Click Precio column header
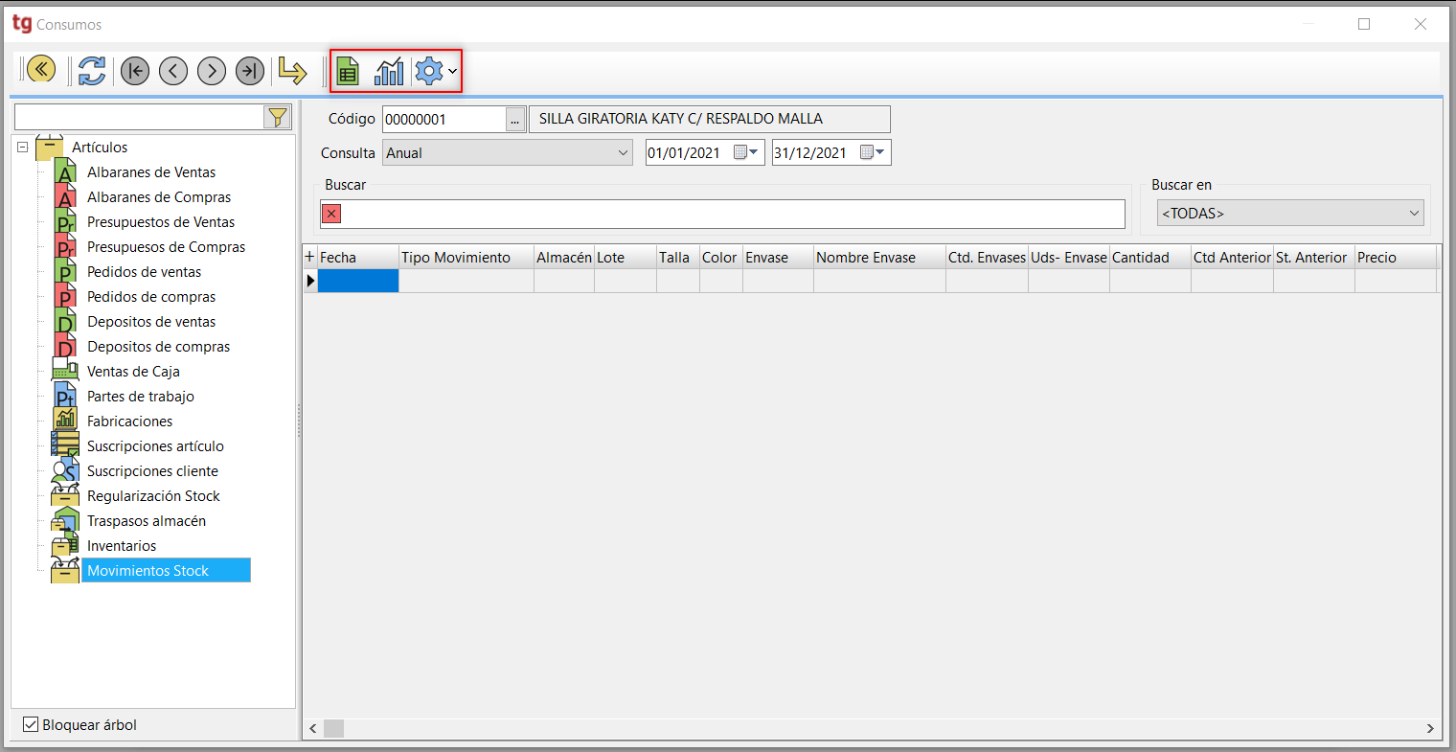Viewport: 1456px width, 752px height. click(x=1396, y=258)
